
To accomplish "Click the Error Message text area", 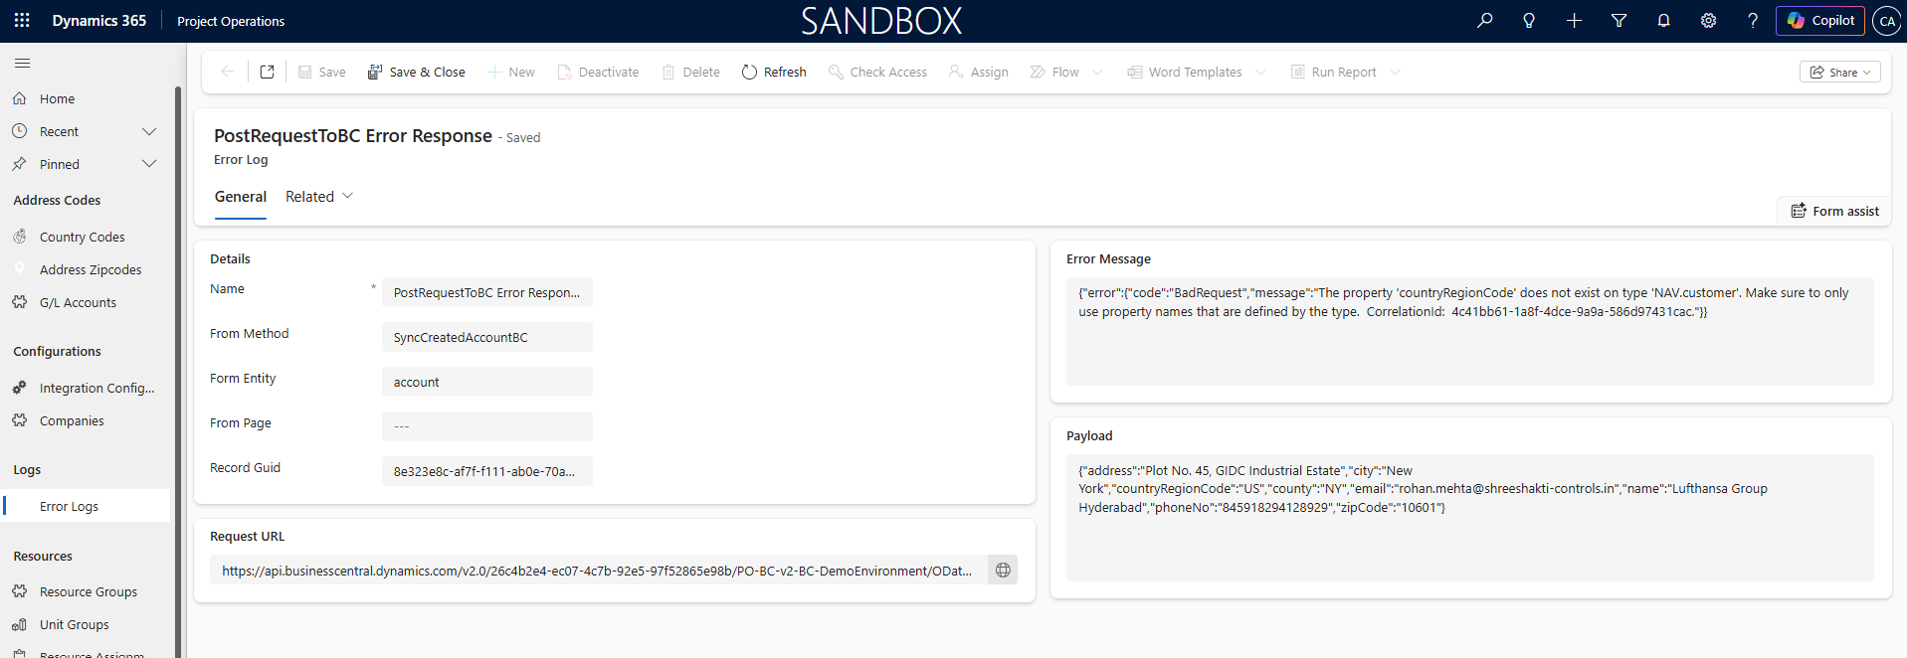I will pyautogui.click(x=1469, y=331).
